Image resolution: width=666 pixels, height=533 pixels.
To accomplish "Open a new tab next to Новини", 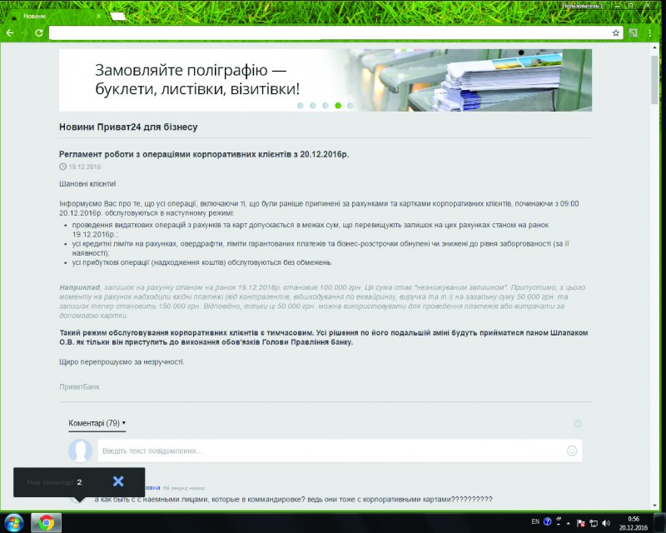I will [118, 15].
